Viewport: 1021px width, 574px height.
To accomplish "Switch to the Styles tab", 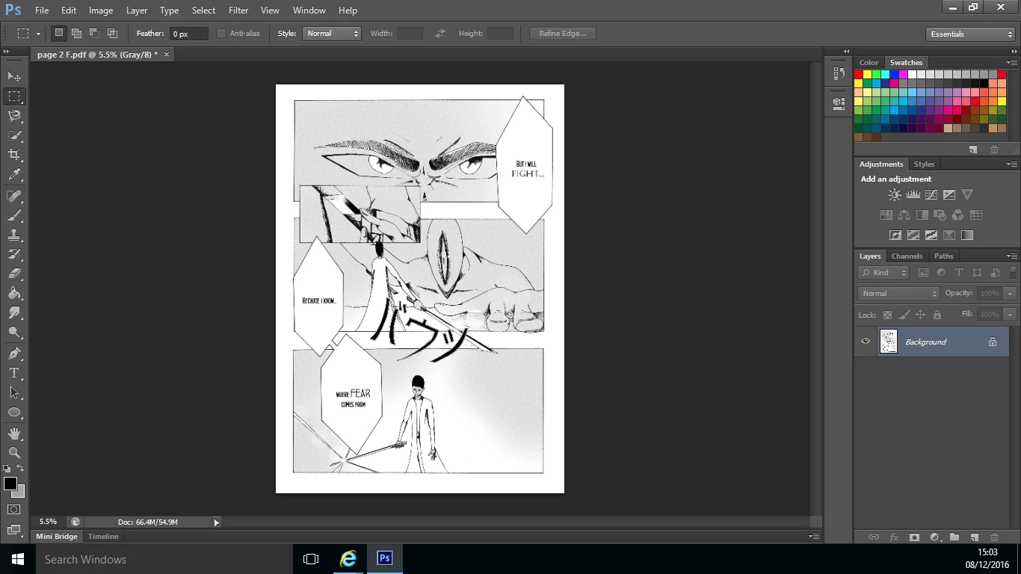I will [924, 164].
